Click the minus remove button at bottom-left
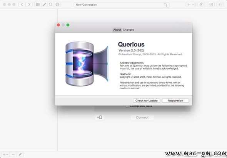Screen dimensions: 227x158 click(x=13, y=155)
